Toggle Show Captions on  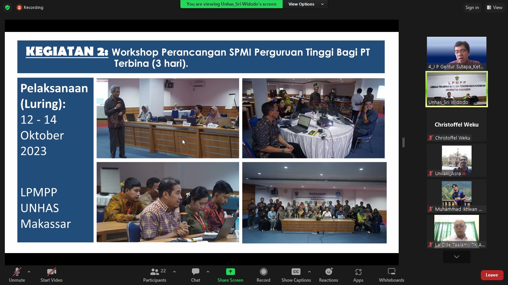296,275
